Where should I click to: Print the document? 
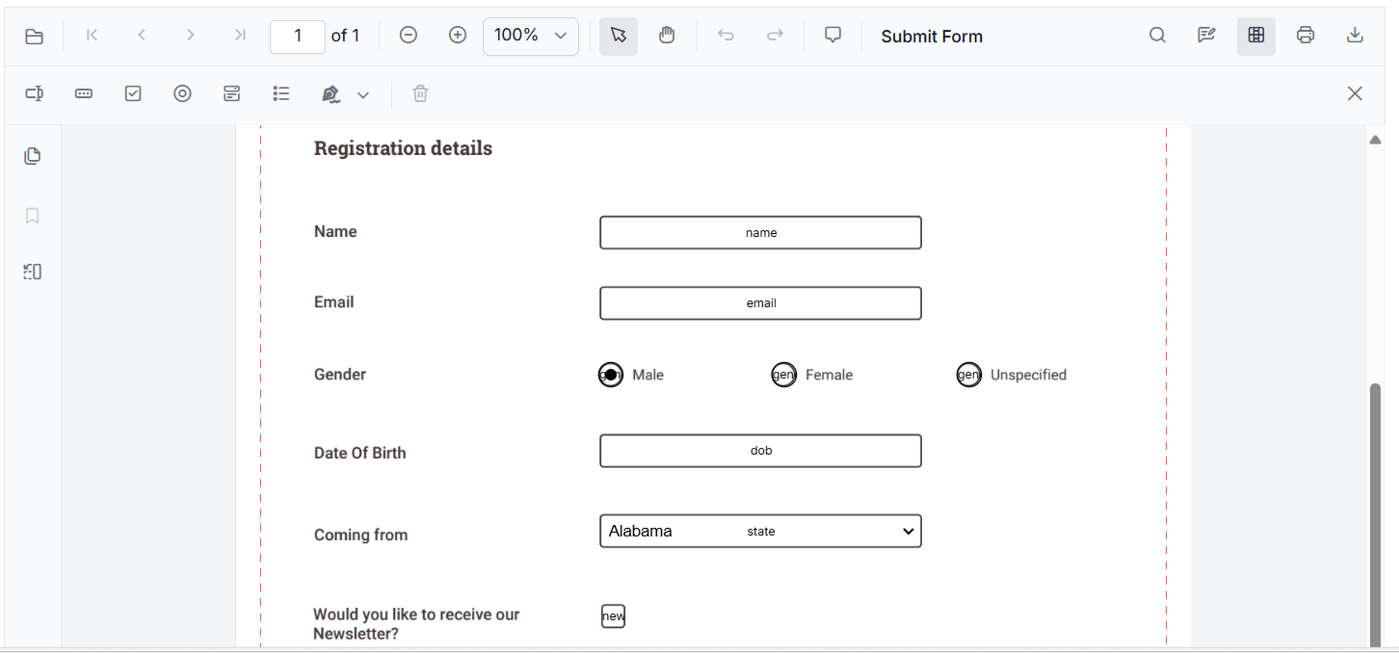pos(1306,35)
